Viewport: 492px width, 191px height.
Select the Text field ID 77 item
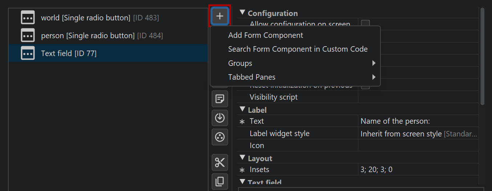(69, 53)
